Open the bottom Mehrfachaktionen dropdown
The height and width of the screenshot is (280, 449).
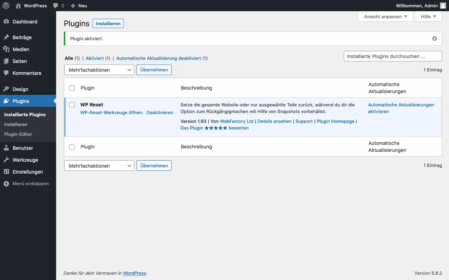pos(99,166)
